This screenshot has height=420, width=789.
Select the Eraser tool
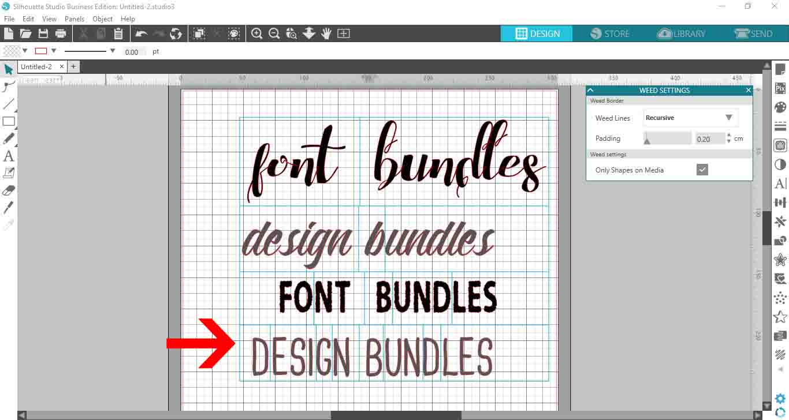(x=9, y=190)
